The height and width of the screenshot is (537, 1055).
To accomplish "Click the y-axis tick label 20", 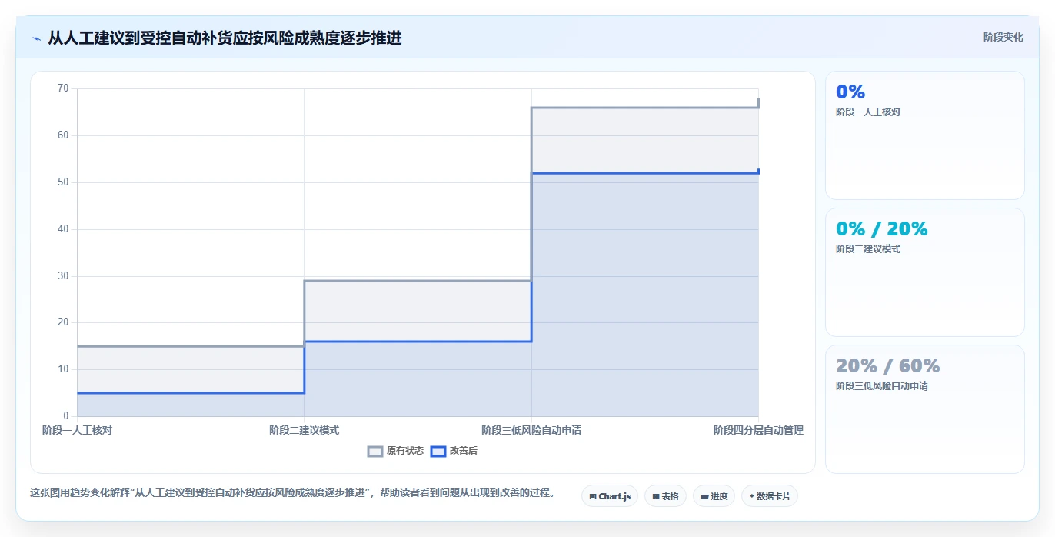I will pos(63,322).
